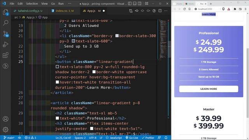Toggle Panel layout icon in title bar
This screenshot has width=249, height=140.
(135, 3)
